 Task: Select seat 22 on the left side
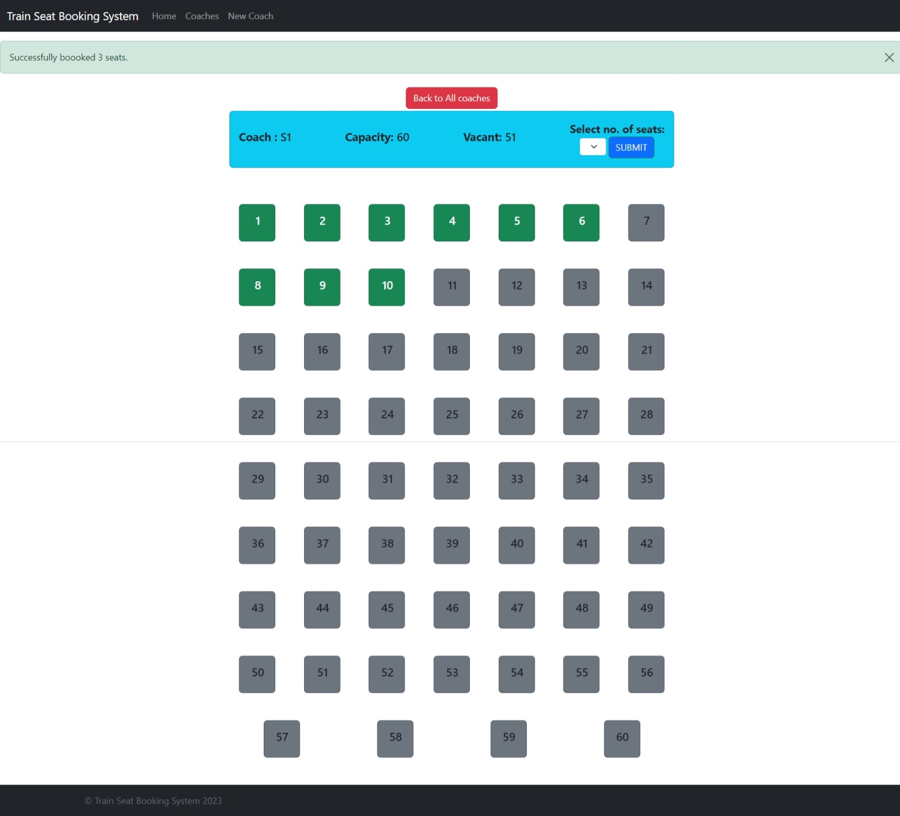click(x=257, y=415)
